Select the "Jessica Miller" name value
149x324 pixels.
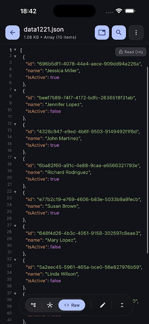click(63, 70)
